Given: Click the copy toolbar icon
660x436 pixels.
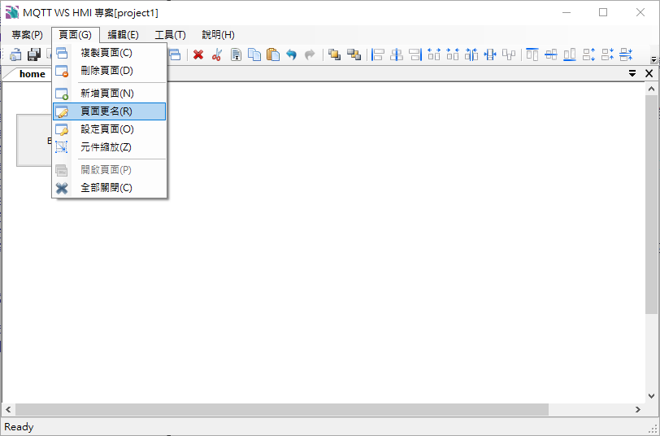Looking at the screenshot, I should 254,54.
